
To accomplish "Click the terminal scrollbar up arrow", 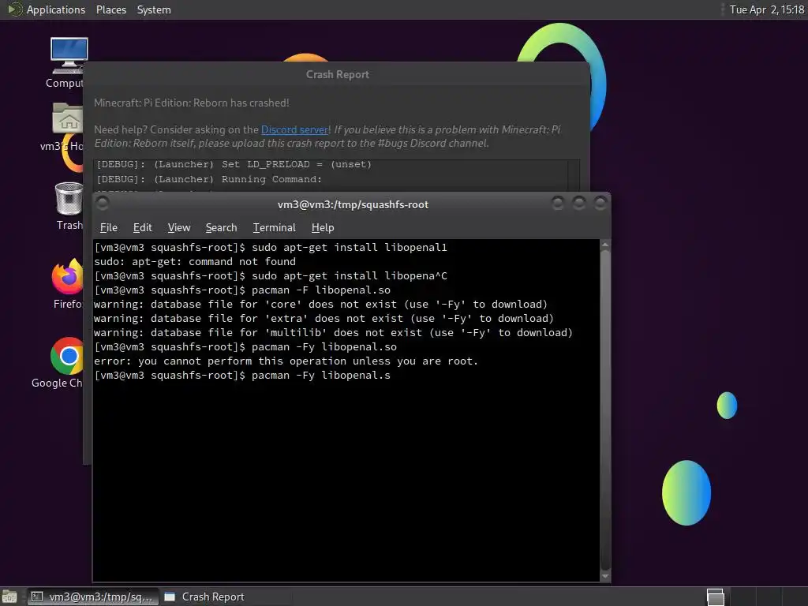I will (x=605, y=245).
